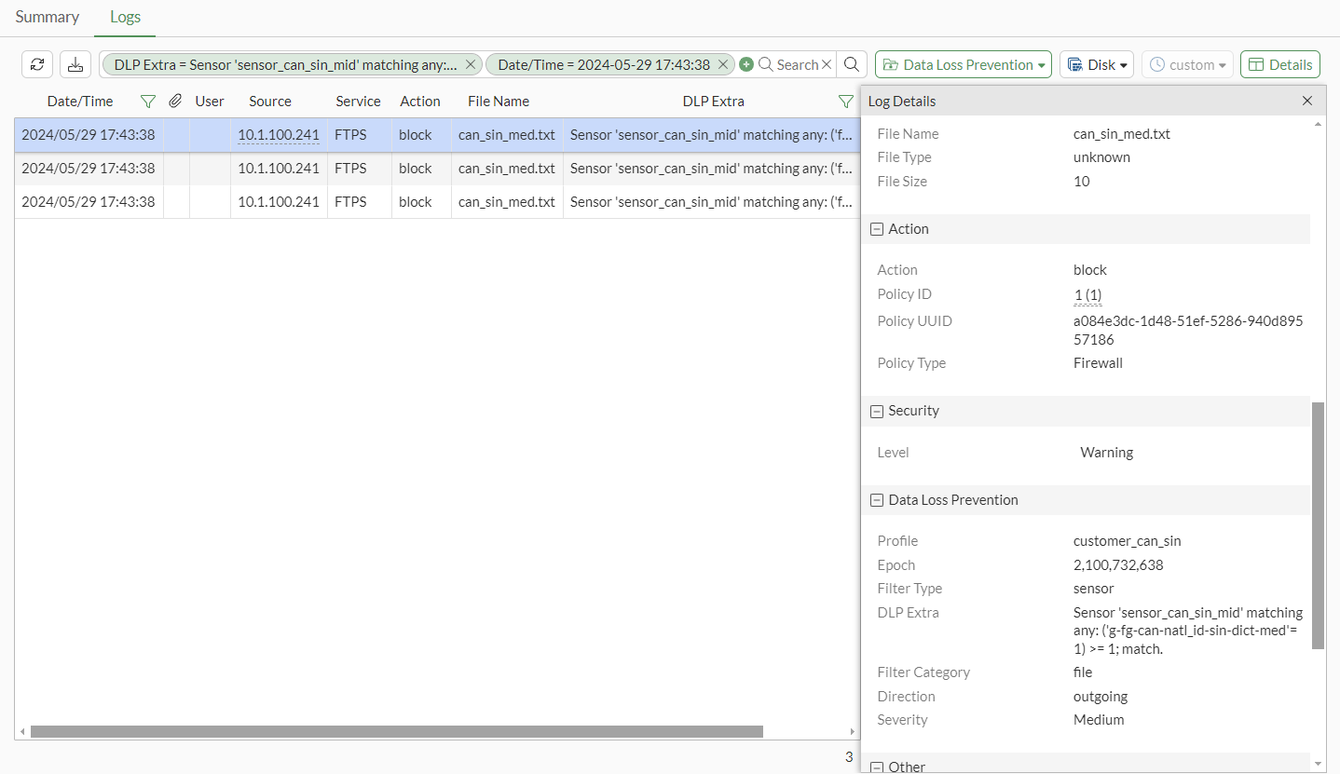Collapse the Security section
This screenshot has height=774, width=1340.
[x=877, y=411]
